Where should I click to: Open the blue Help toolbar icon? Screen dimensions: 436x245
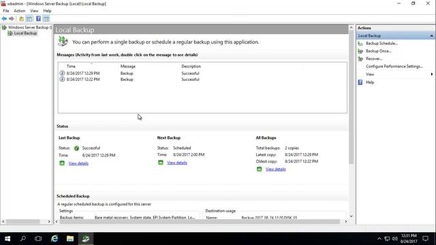click(x=38, y=18)
